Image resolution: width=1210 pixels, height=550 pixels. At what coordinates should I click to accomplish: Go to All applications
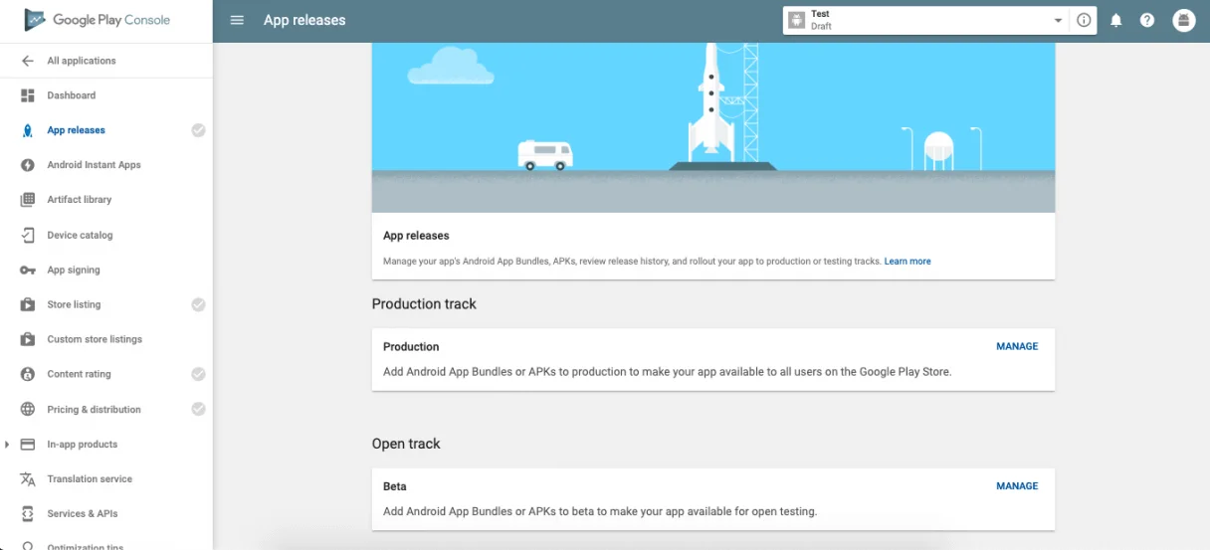pyautogui.click(x=82, y=61)
